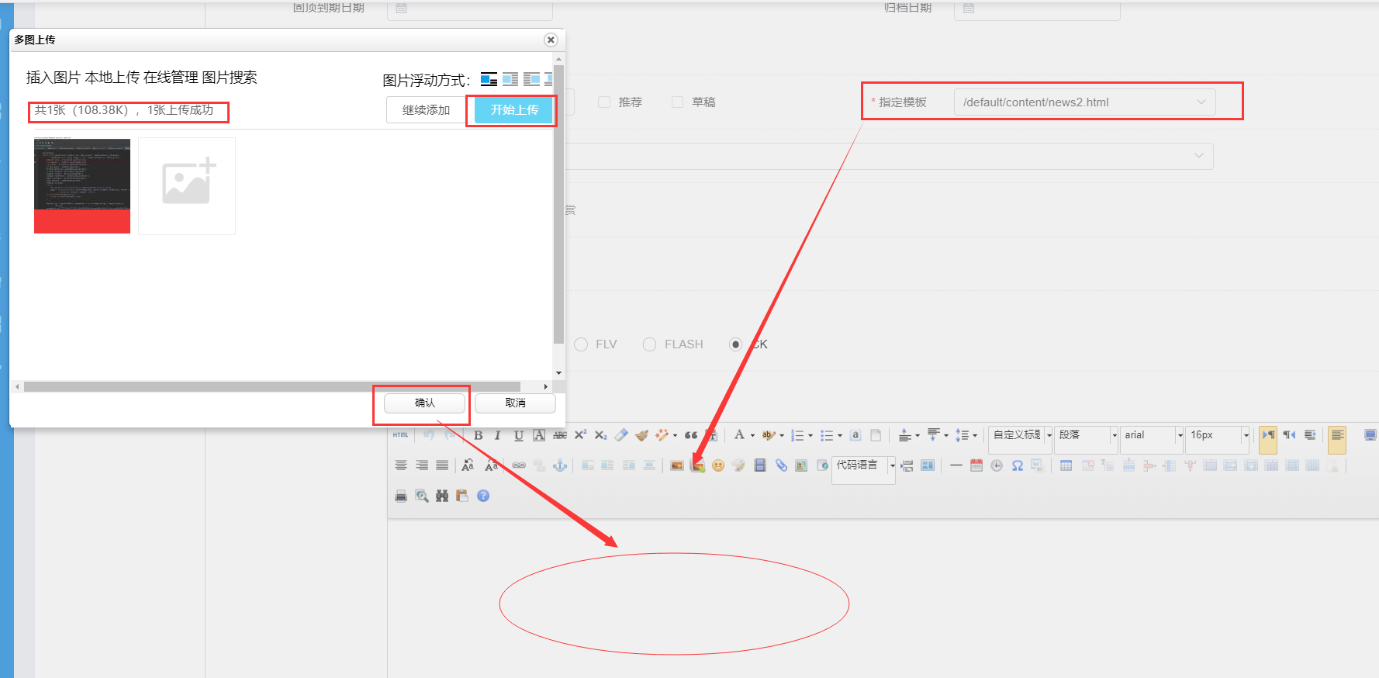Click the 继续添加 button
Screen dimensions: 1379x678
[x=426, y=110]
